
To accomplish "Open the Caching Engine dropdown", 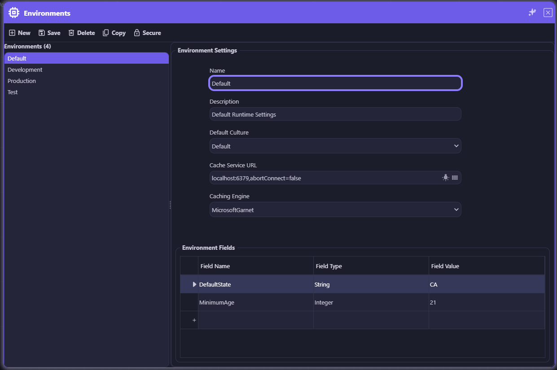I will [x=335, y=209].
